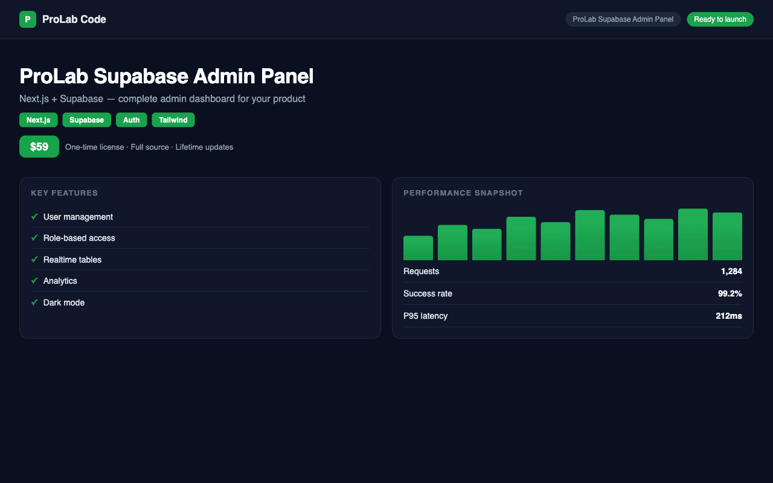This screenshot has height=483, width=773.
Task: Click the checkmark beside Analytics
Action: (34, 281)
